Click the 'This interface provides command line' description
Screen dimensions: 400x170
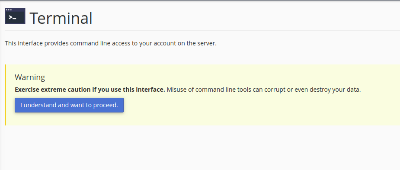[x=110, y=43]
